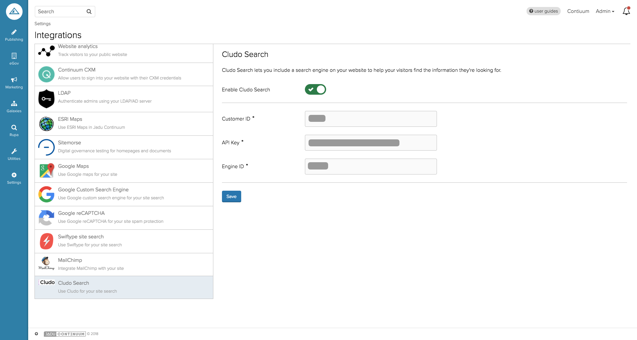This screenshot has width=637, height=340.
Task: Click the circle icon in the footer
Action: (36, 334)
